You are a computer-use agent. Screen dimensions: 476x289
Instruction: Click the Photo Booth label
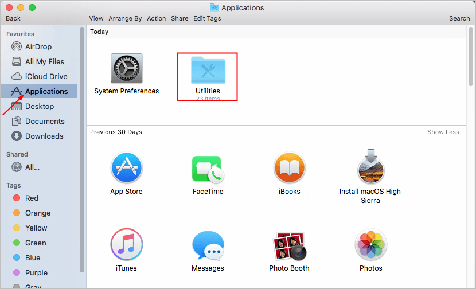pos(289,268)
